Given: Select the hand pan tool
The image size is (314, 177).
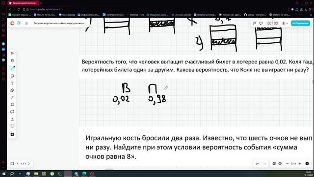Looking at the screenshot, I should click(x=12, y=60).
